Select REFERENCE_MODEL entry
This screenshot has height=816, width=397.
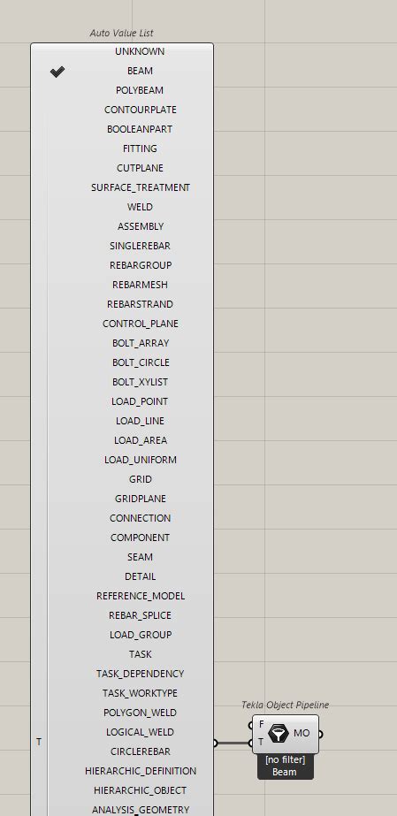click(x=140, y=596)
